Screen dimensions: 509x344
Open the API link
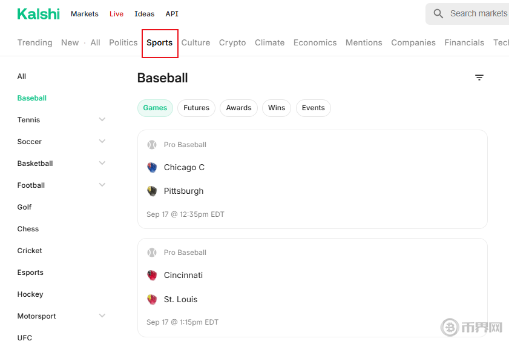click(x=172, y=14)
